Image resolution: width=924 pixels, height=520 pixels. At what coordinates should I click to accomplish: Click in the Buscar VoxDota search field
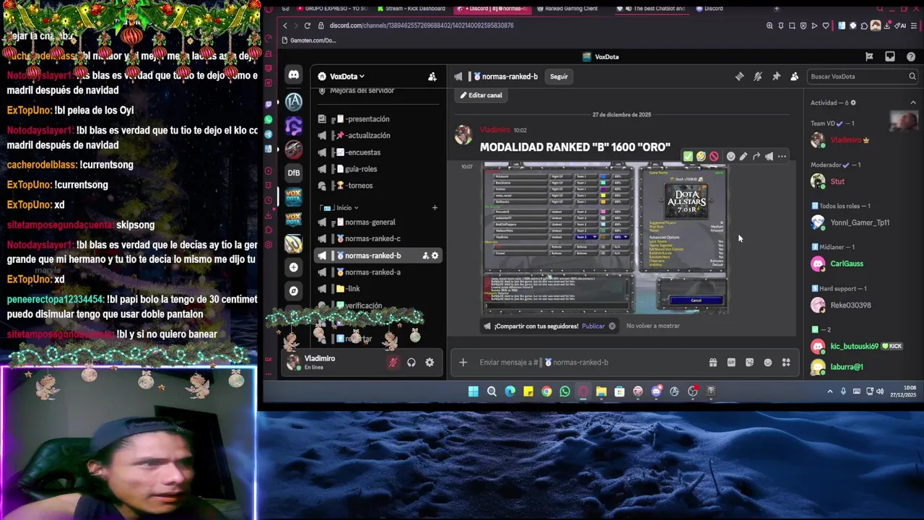point(862,77)
